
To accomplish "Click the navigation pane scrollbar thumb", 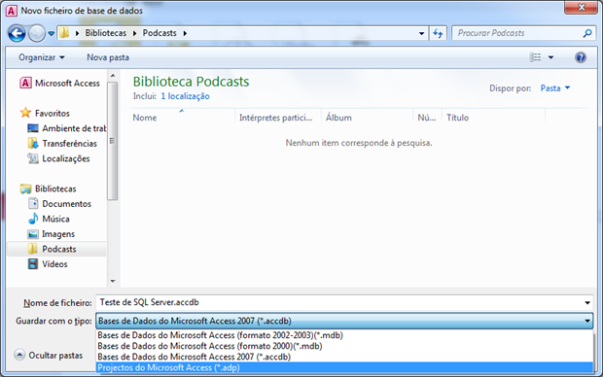I will coord(113,141).
